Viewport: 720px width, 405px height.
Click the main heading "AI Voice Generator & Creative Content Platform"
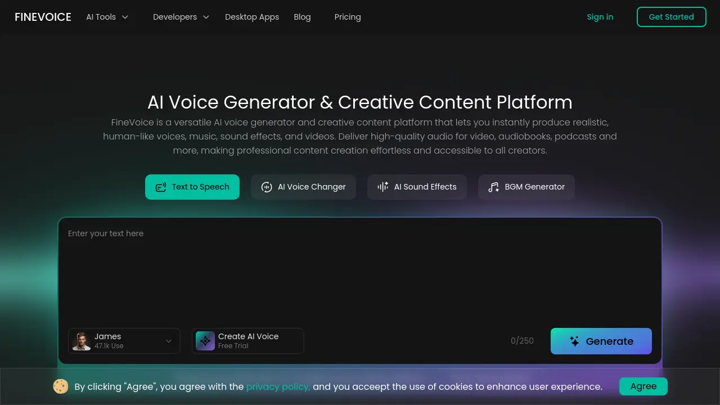[360, 102]
